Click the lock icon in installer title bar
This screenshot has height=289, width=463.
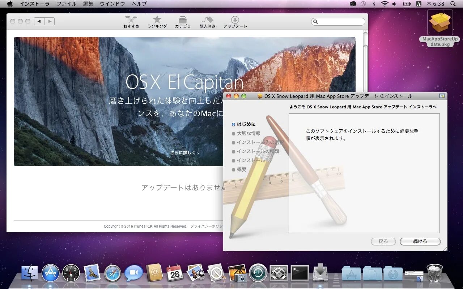(x=442, y=96)
